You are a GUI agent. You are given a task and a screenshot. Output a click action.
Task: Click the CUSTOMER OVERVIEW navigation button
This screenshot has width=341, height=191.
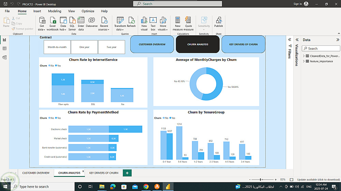pos(152,44)
